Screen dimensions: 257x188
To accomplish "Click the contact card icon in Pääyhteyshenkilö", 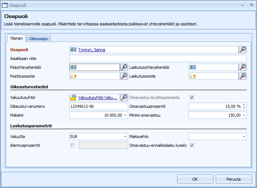I will pyautogui.click(x=73, y=67).
